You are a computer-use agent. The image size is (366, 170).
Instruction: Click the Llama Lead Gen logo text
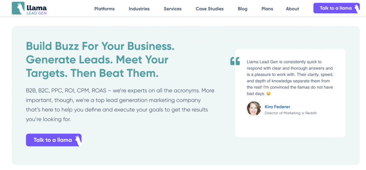click(x=37, y=9)
